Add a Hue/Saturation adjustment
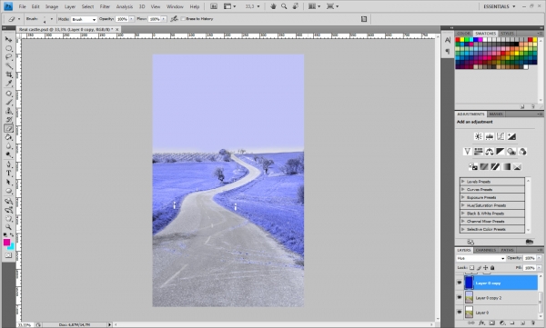Viewport: 546px width, 328px height. [x=479, y=152]
